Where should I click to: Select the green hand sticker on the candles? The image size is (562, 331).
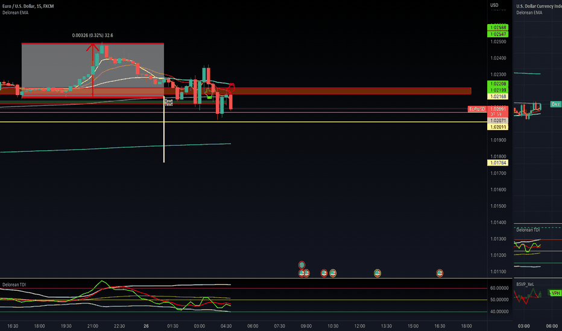[x=209, y=94]
